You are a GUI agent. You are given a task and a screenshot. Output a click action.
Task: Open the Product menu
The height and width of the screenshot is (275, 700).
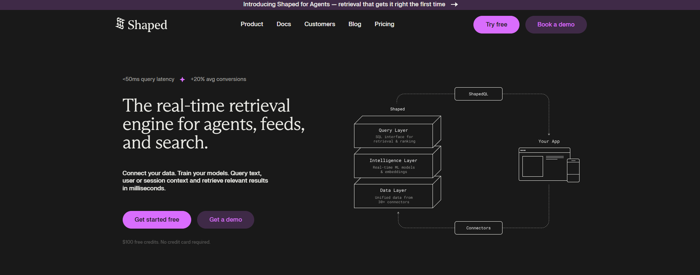[252, 24]
